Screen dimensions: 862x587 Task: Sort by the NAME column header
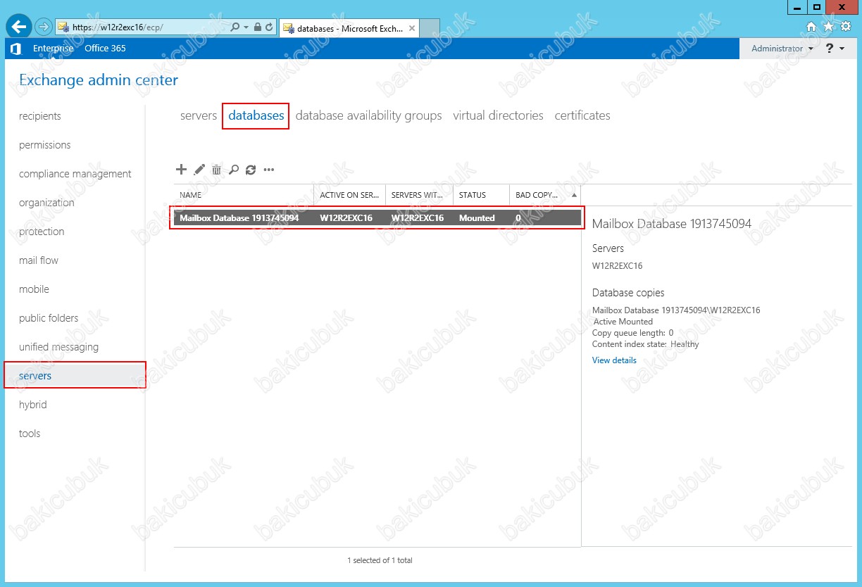244,195
